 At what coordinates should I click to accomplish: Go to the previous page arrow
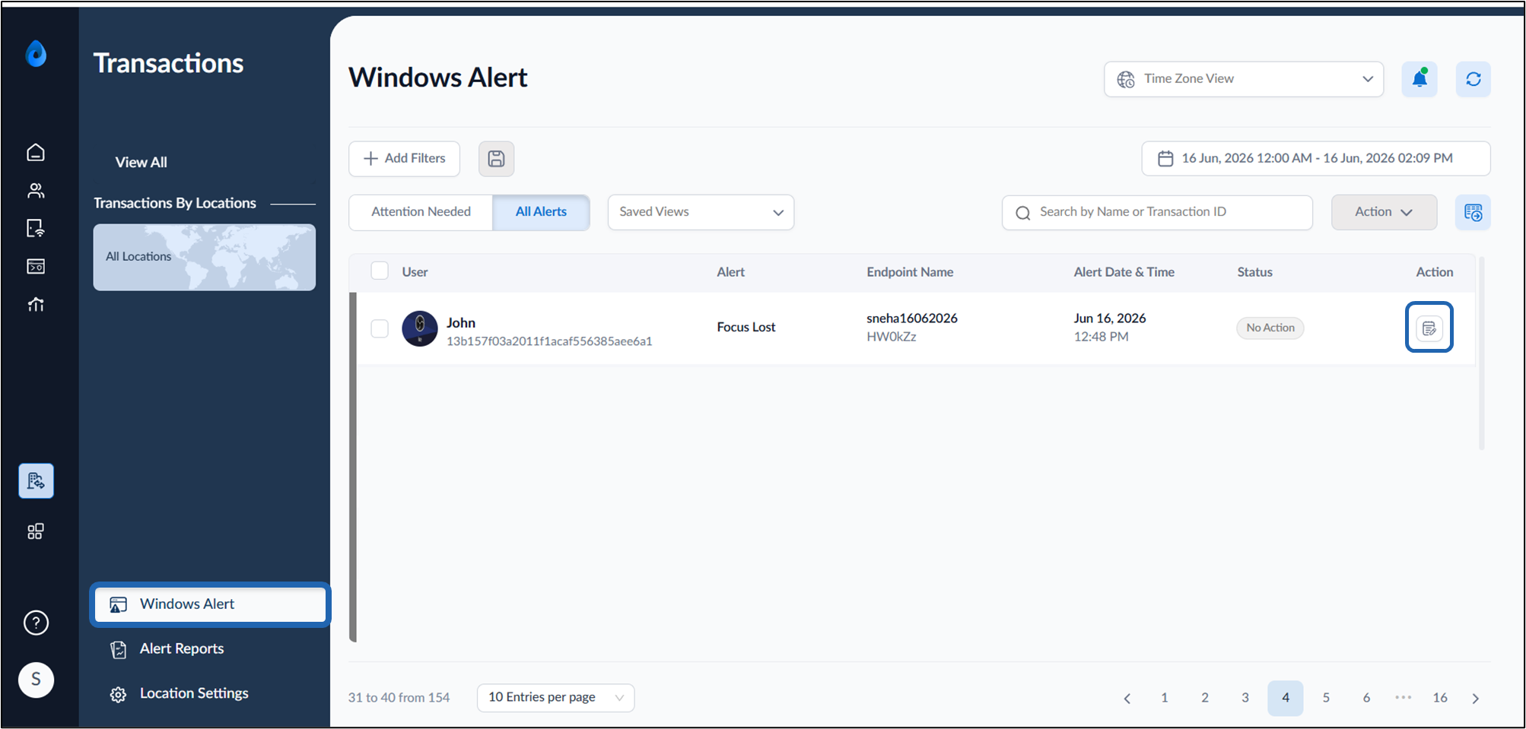click(x=1127, y=699)
